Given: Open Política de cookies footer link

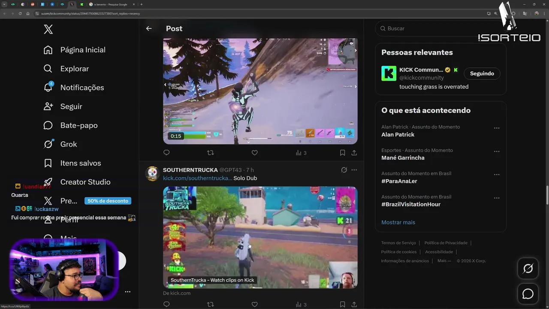Looking at the screenshot, I should (399, 252).
